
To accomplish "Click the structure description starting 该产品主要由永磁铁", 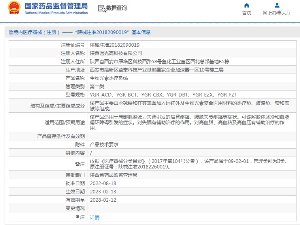I will [189, 106].
